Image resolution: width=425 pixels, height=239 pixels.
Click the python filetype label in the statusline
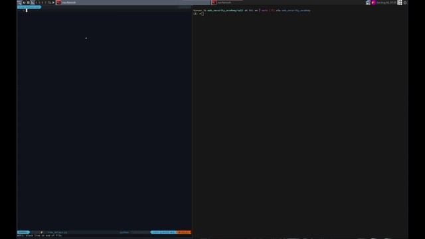tap(124, 232)
